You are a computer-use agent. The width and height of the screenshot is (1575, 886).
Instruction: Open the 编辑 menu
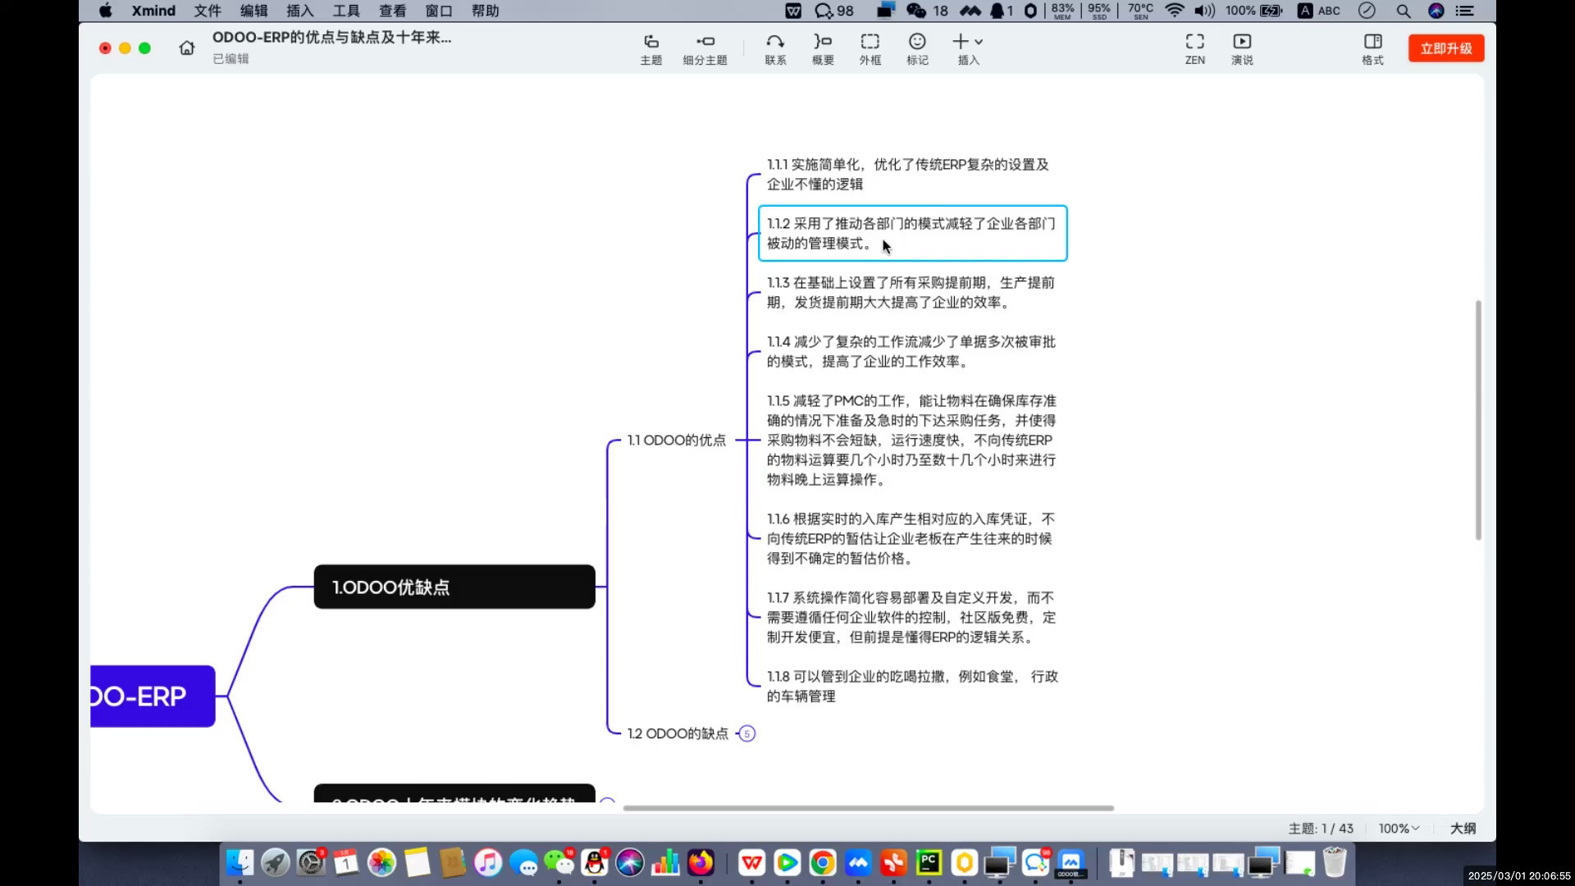click(254, 11)
